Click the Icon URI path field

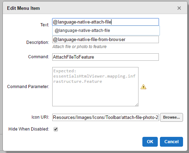[106, 117]
